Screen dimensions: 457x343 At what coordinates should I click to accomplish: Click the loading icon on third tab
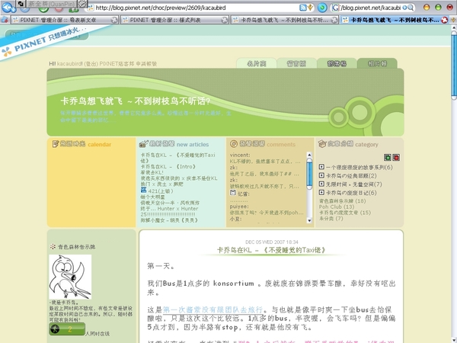[x=334, y=20]
